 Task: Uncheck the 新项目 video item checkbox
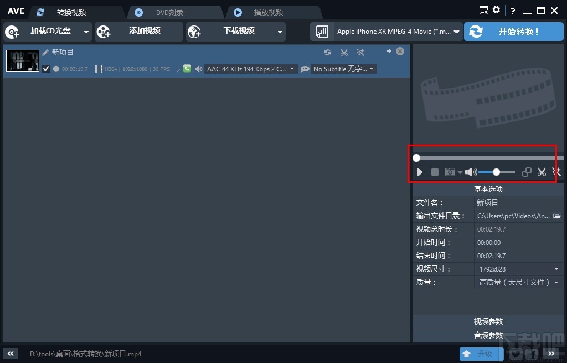46,69
